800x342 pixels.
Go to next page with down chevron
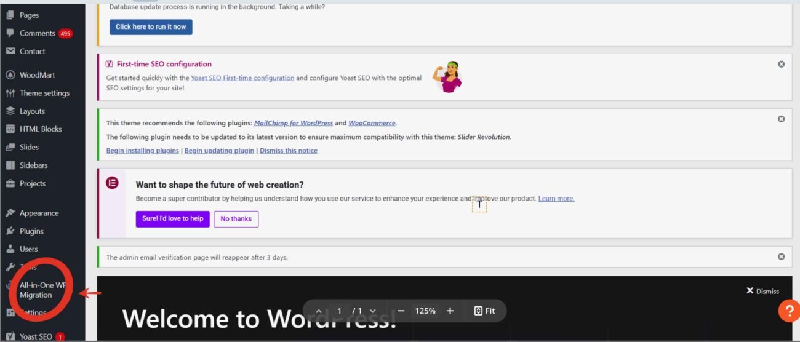tap(372, 311)
